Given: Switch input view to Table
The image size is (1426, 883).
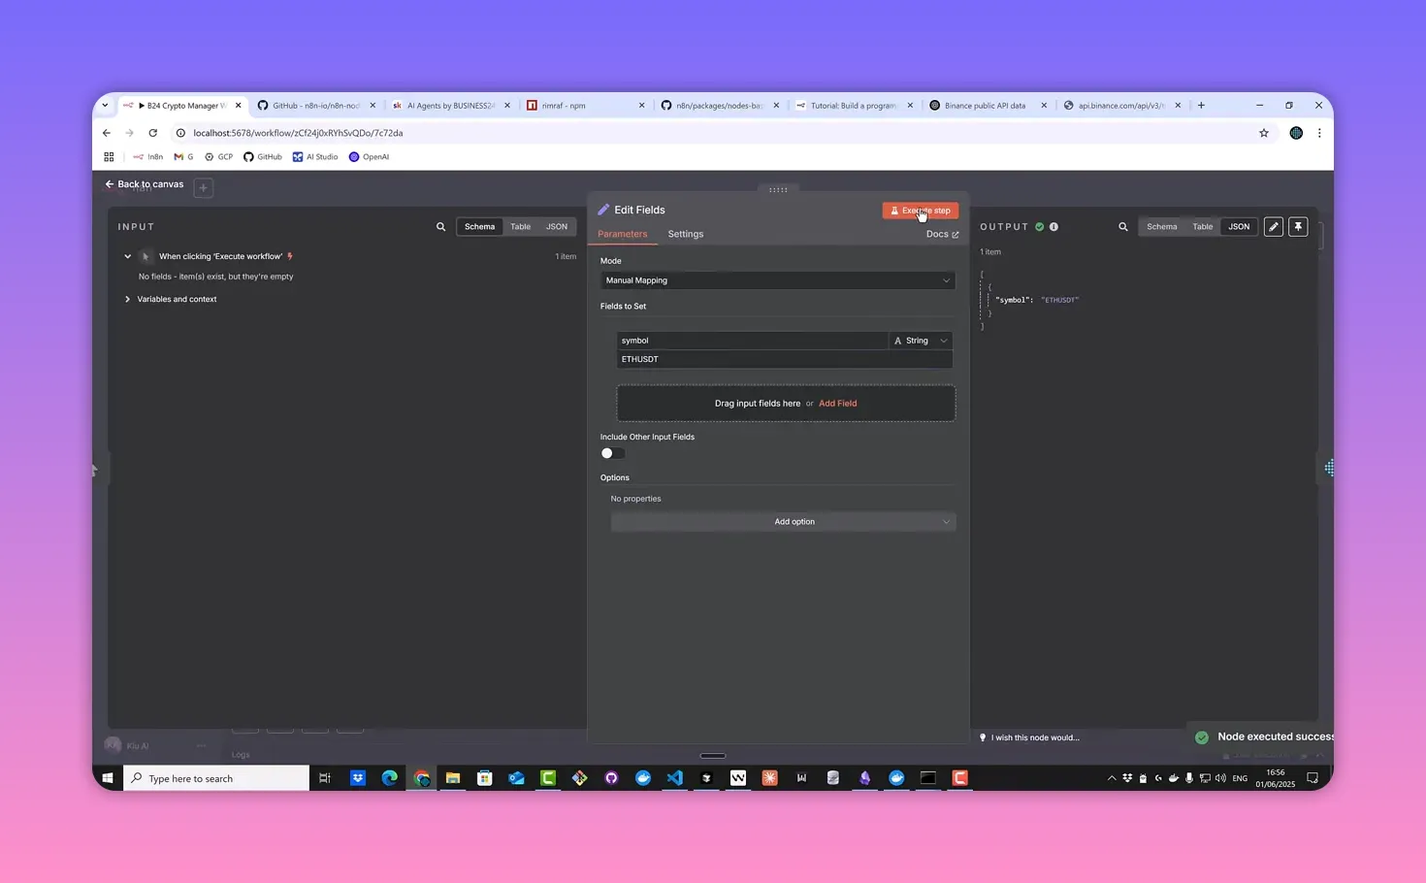Looking at the screenshot, I should pyautogui.click(x=520, y=227).
